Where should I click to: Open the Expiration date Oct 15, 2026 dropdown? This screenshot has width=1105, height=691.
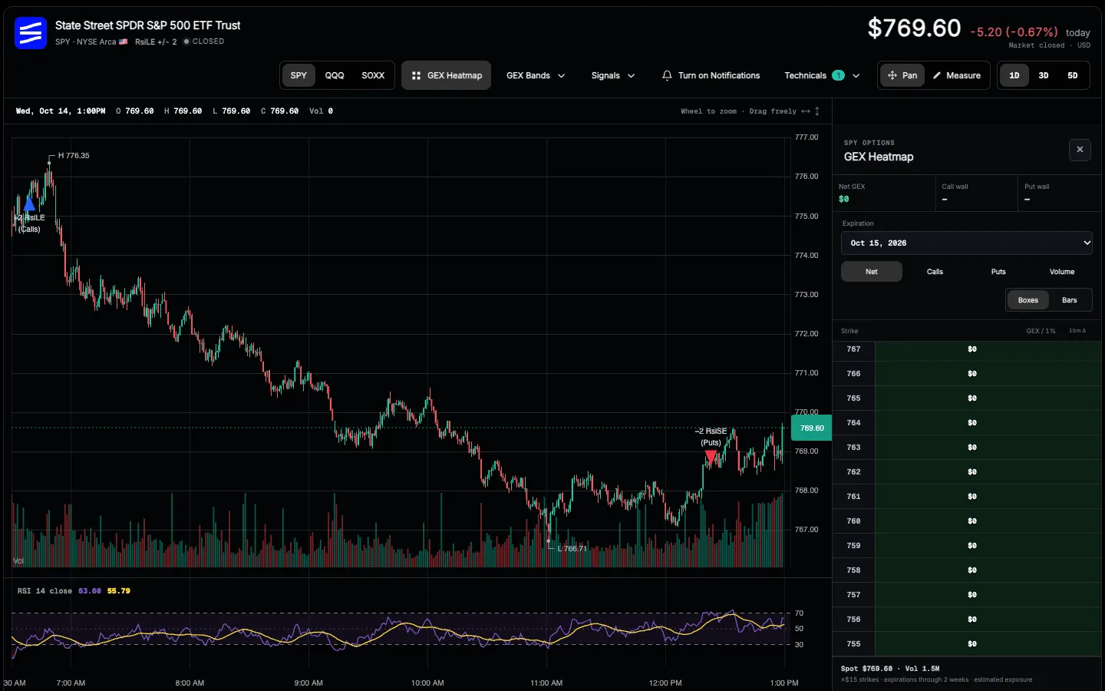pos(967,243)
